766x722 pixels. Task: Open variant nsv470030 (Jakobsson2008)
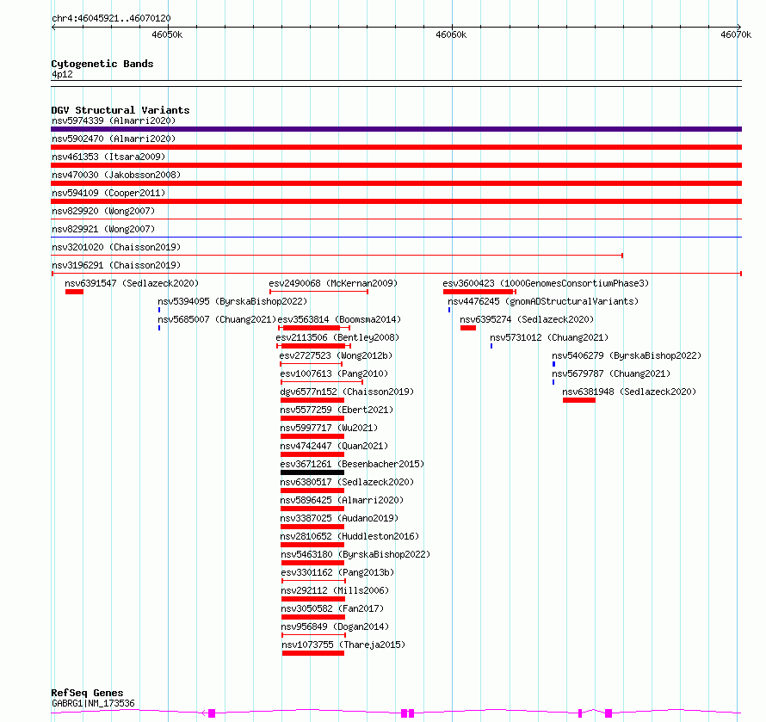click(x=116, y=175)
